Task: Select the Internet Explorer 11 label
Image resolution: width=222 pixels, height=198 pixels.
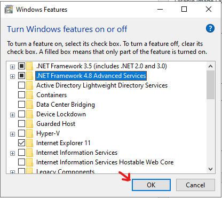Action: 64,143
